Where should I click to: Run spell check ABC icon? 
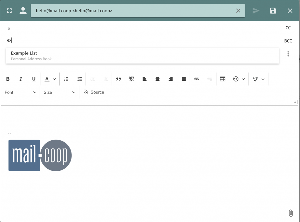(x=255, y=79)
